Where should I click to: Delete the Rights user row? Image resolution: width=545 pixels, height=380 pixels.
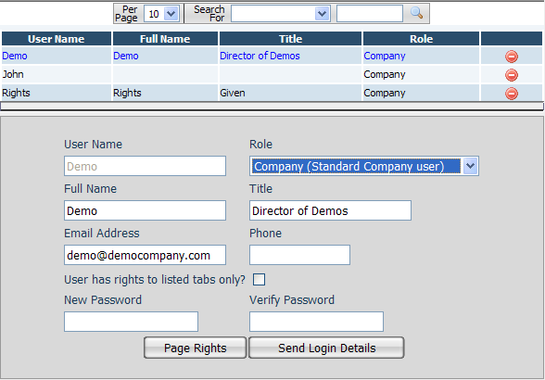(512, 94)
